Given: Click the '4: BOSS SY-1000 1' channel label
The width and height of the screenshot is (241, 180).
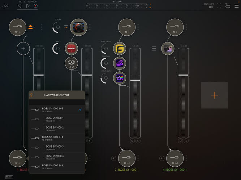Looking at the screenshot, I should (175, 170).
